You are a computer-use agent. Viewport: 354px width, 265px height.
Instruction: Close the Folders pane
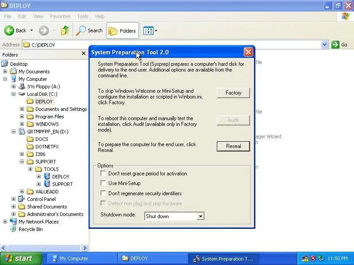coord(84,53)
